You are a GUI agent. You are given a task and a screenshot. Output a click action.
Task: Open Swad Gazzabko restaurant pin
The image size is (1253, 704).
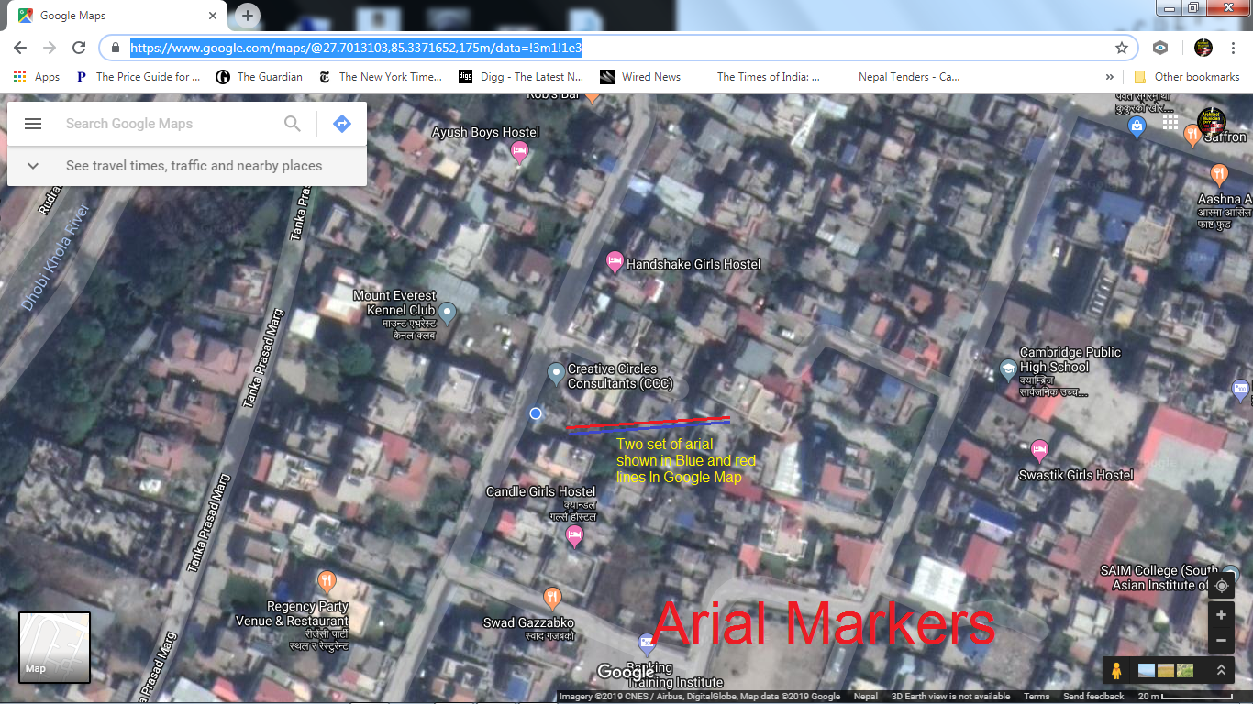[x=552, y=599]
